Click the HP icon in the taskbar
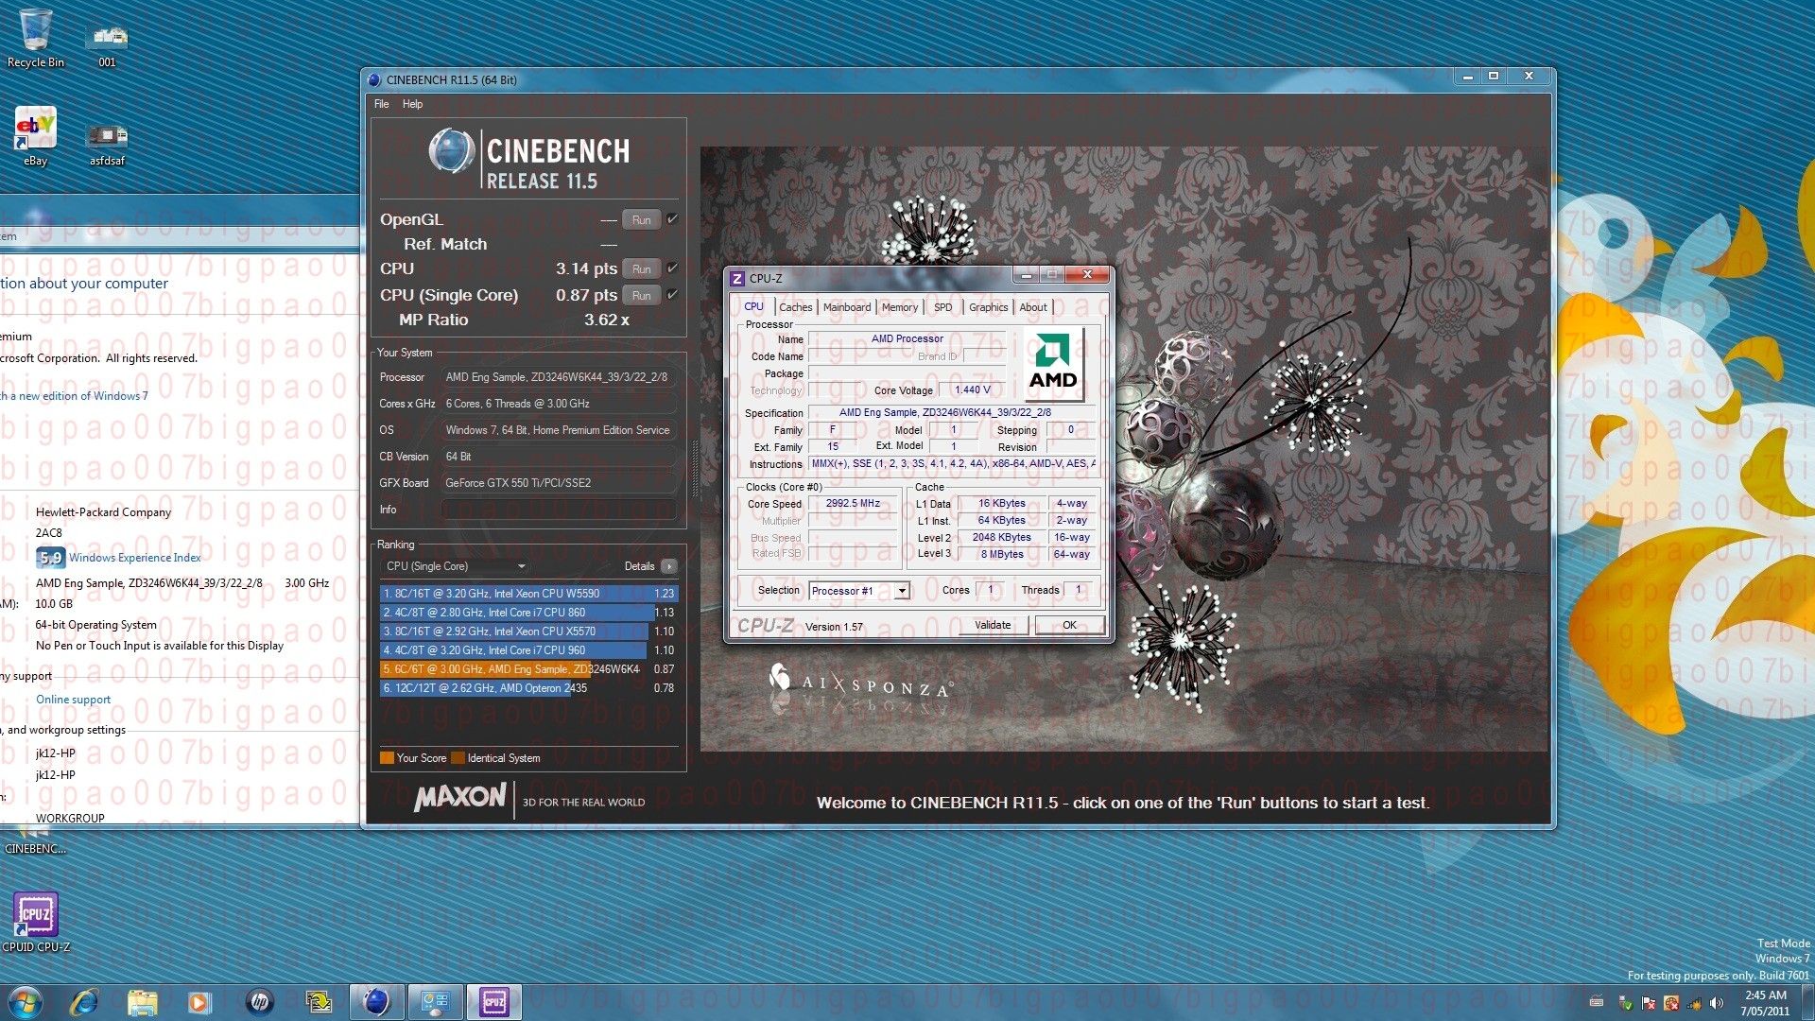 259,1001
